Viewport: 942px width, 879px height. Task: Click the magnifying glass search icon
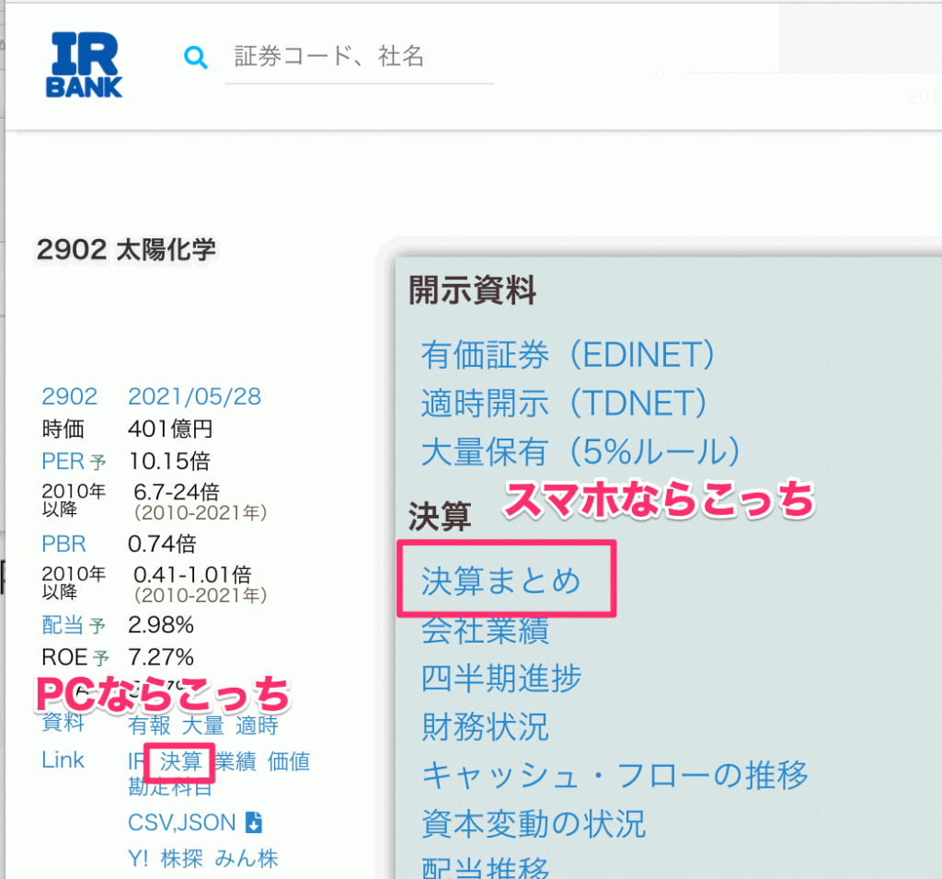pyautogui.click(x=195, y=58)
